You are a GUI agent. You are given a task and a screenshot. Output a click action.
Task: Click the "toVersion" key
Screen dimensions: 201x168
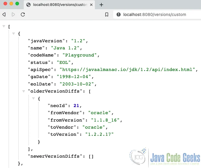[x=63, y=135]
